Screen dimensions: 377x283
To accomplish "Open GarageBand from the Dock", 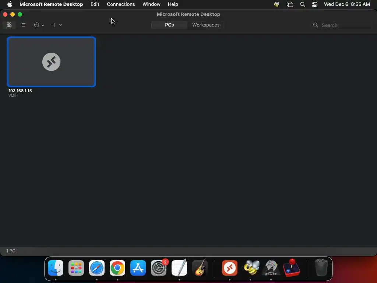I will [200, 268].
